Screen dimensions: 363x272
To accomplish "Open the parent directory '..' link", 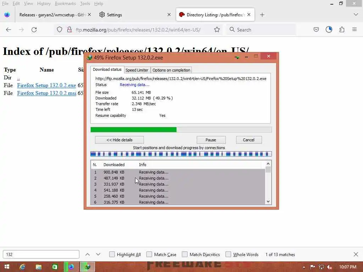I will click(18, 78).
